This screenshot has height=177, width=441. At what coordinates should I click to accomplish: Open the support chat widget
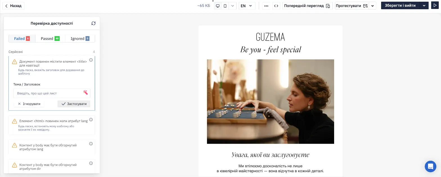tap(430, 167)
